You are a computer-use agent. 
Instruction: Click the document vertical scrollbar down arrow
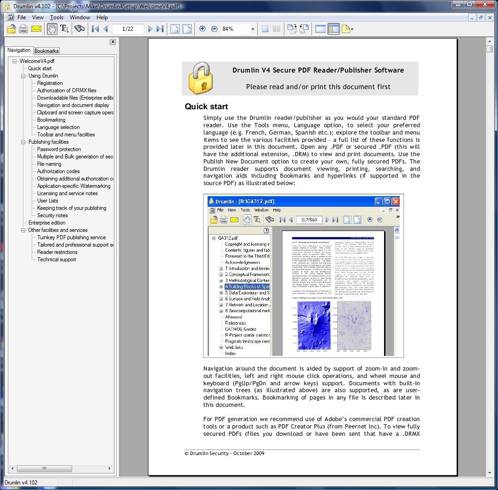[489, 473]
